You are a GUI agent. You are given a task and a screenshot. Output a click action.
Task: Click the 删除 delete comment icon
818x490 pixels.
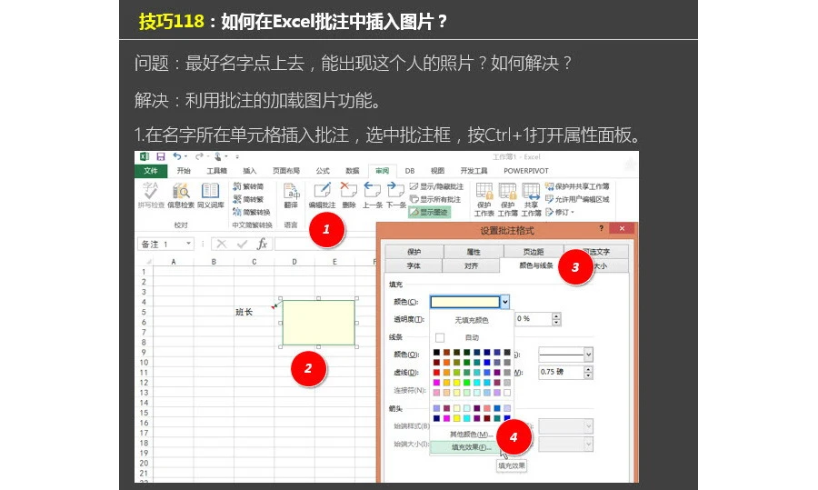pyautogui.click(x=348, y=195)
